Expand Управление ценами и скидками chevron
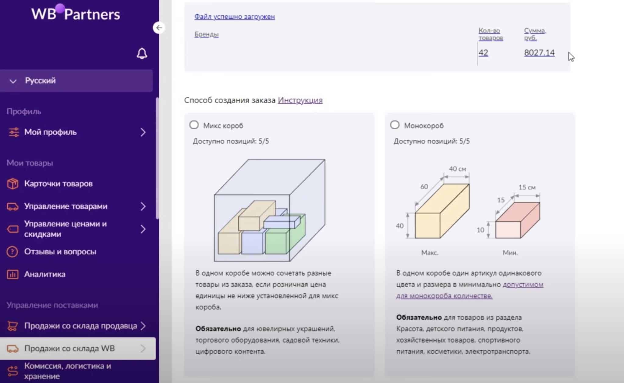Screen dimensions: 624x383 [143, 229]
